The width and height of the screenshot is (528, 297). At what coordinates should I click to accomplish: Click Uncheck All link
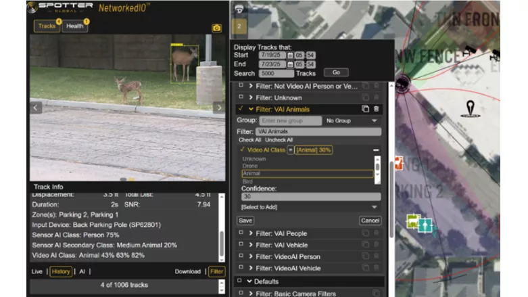point(279,140)
